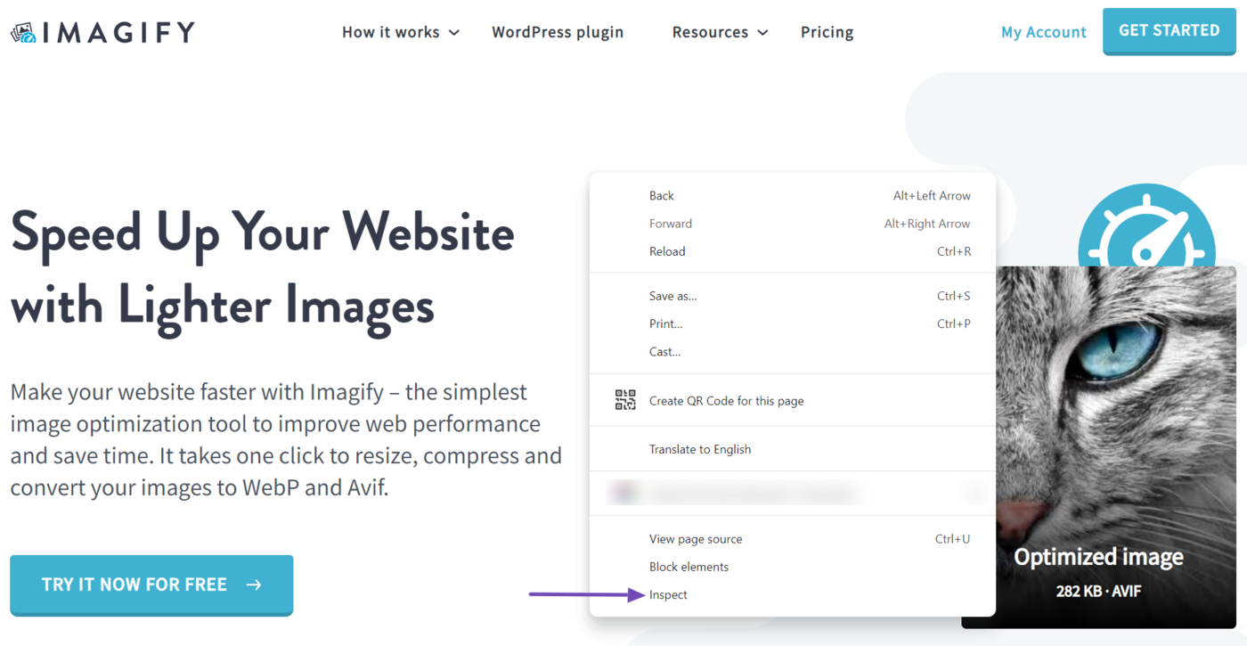This screenshot has height=646, width=1247.
Task: Expand the How it works dropdown chevron
Action: click(454, 33)
